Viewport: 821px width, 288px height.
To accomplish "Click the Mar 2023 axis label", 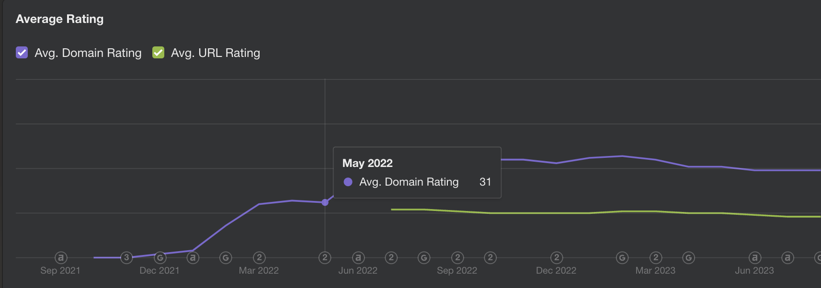I will 655,271.
